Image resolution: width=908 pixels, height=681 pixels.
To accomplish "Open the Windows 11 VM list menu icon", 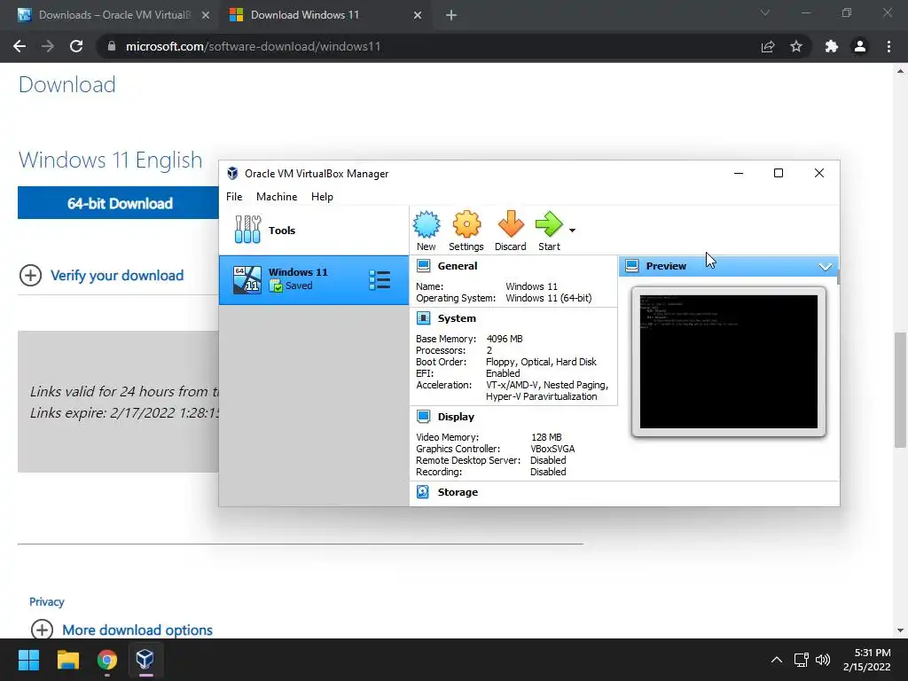I will coord(380,279).
